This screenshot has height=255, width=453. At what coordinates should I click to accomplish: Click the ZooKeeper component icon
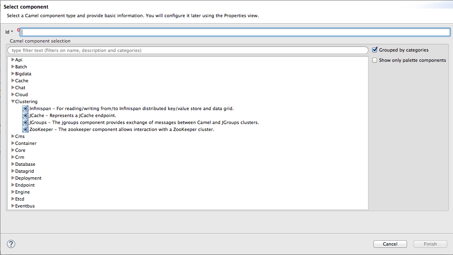pyautogui.click(x=25, y=129)
